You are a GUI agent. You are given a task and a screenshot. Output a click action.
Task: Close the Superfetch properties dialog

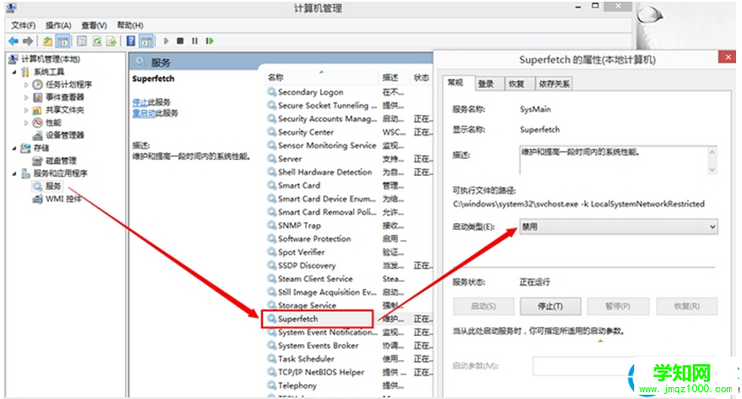[728, 57]
